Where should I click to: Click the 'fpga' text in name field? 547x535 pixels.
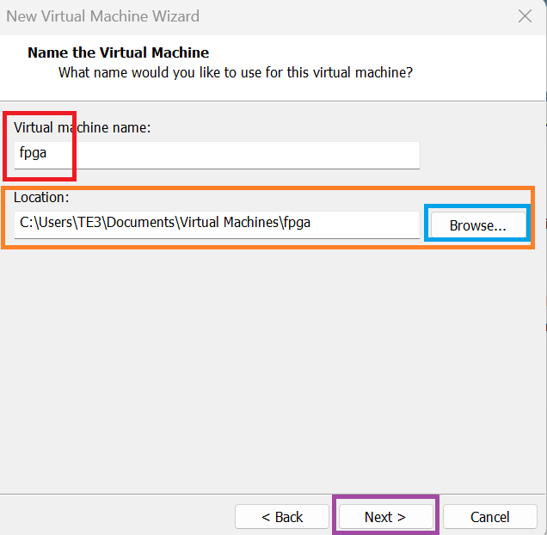33,153
